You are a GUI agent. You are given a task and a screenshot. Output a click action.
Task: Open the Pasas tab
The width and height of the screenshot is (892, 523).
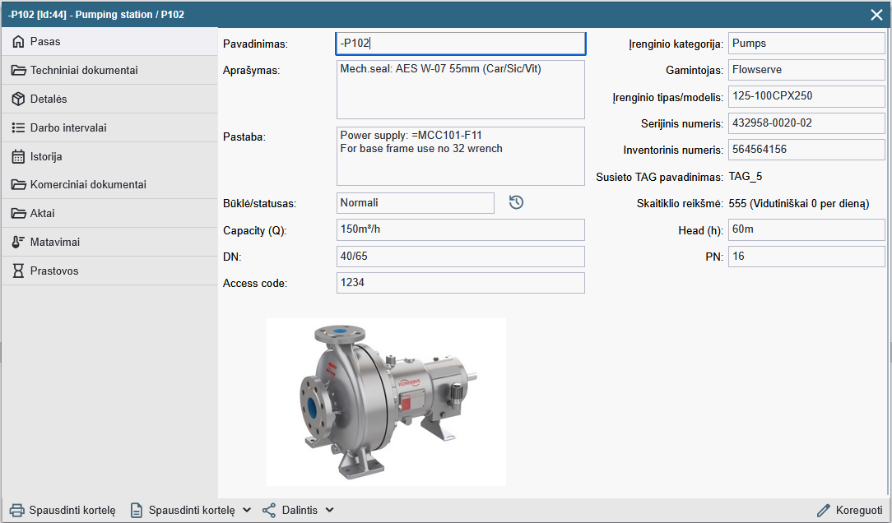(x=109, y=41)
